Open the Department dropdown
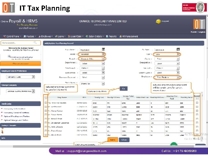 92,63
